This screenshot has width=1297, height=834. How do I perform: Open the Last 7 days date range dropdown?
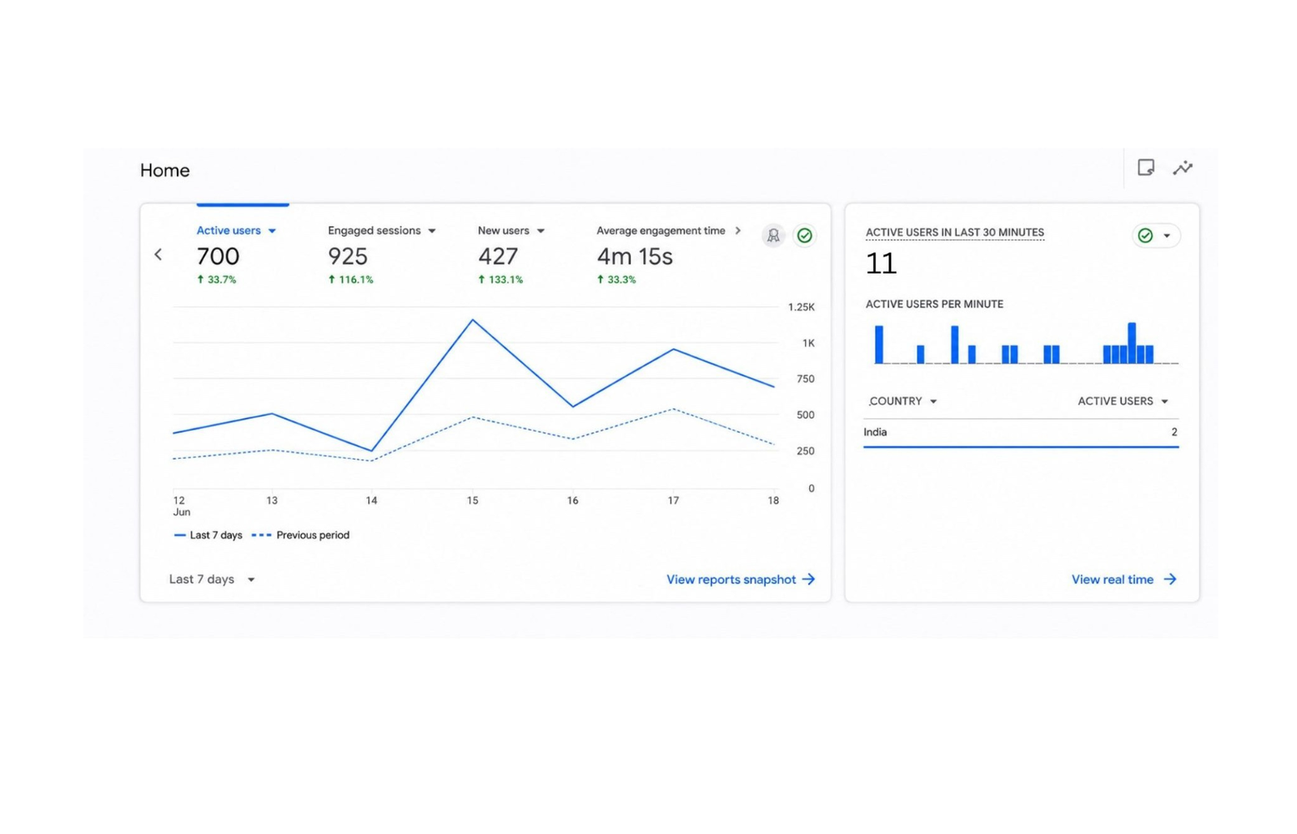tap(212, 580)
